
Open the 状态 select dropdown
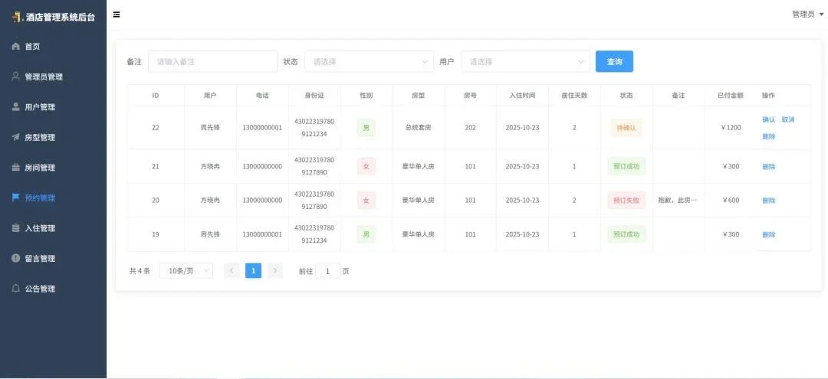tap(369, 62)
